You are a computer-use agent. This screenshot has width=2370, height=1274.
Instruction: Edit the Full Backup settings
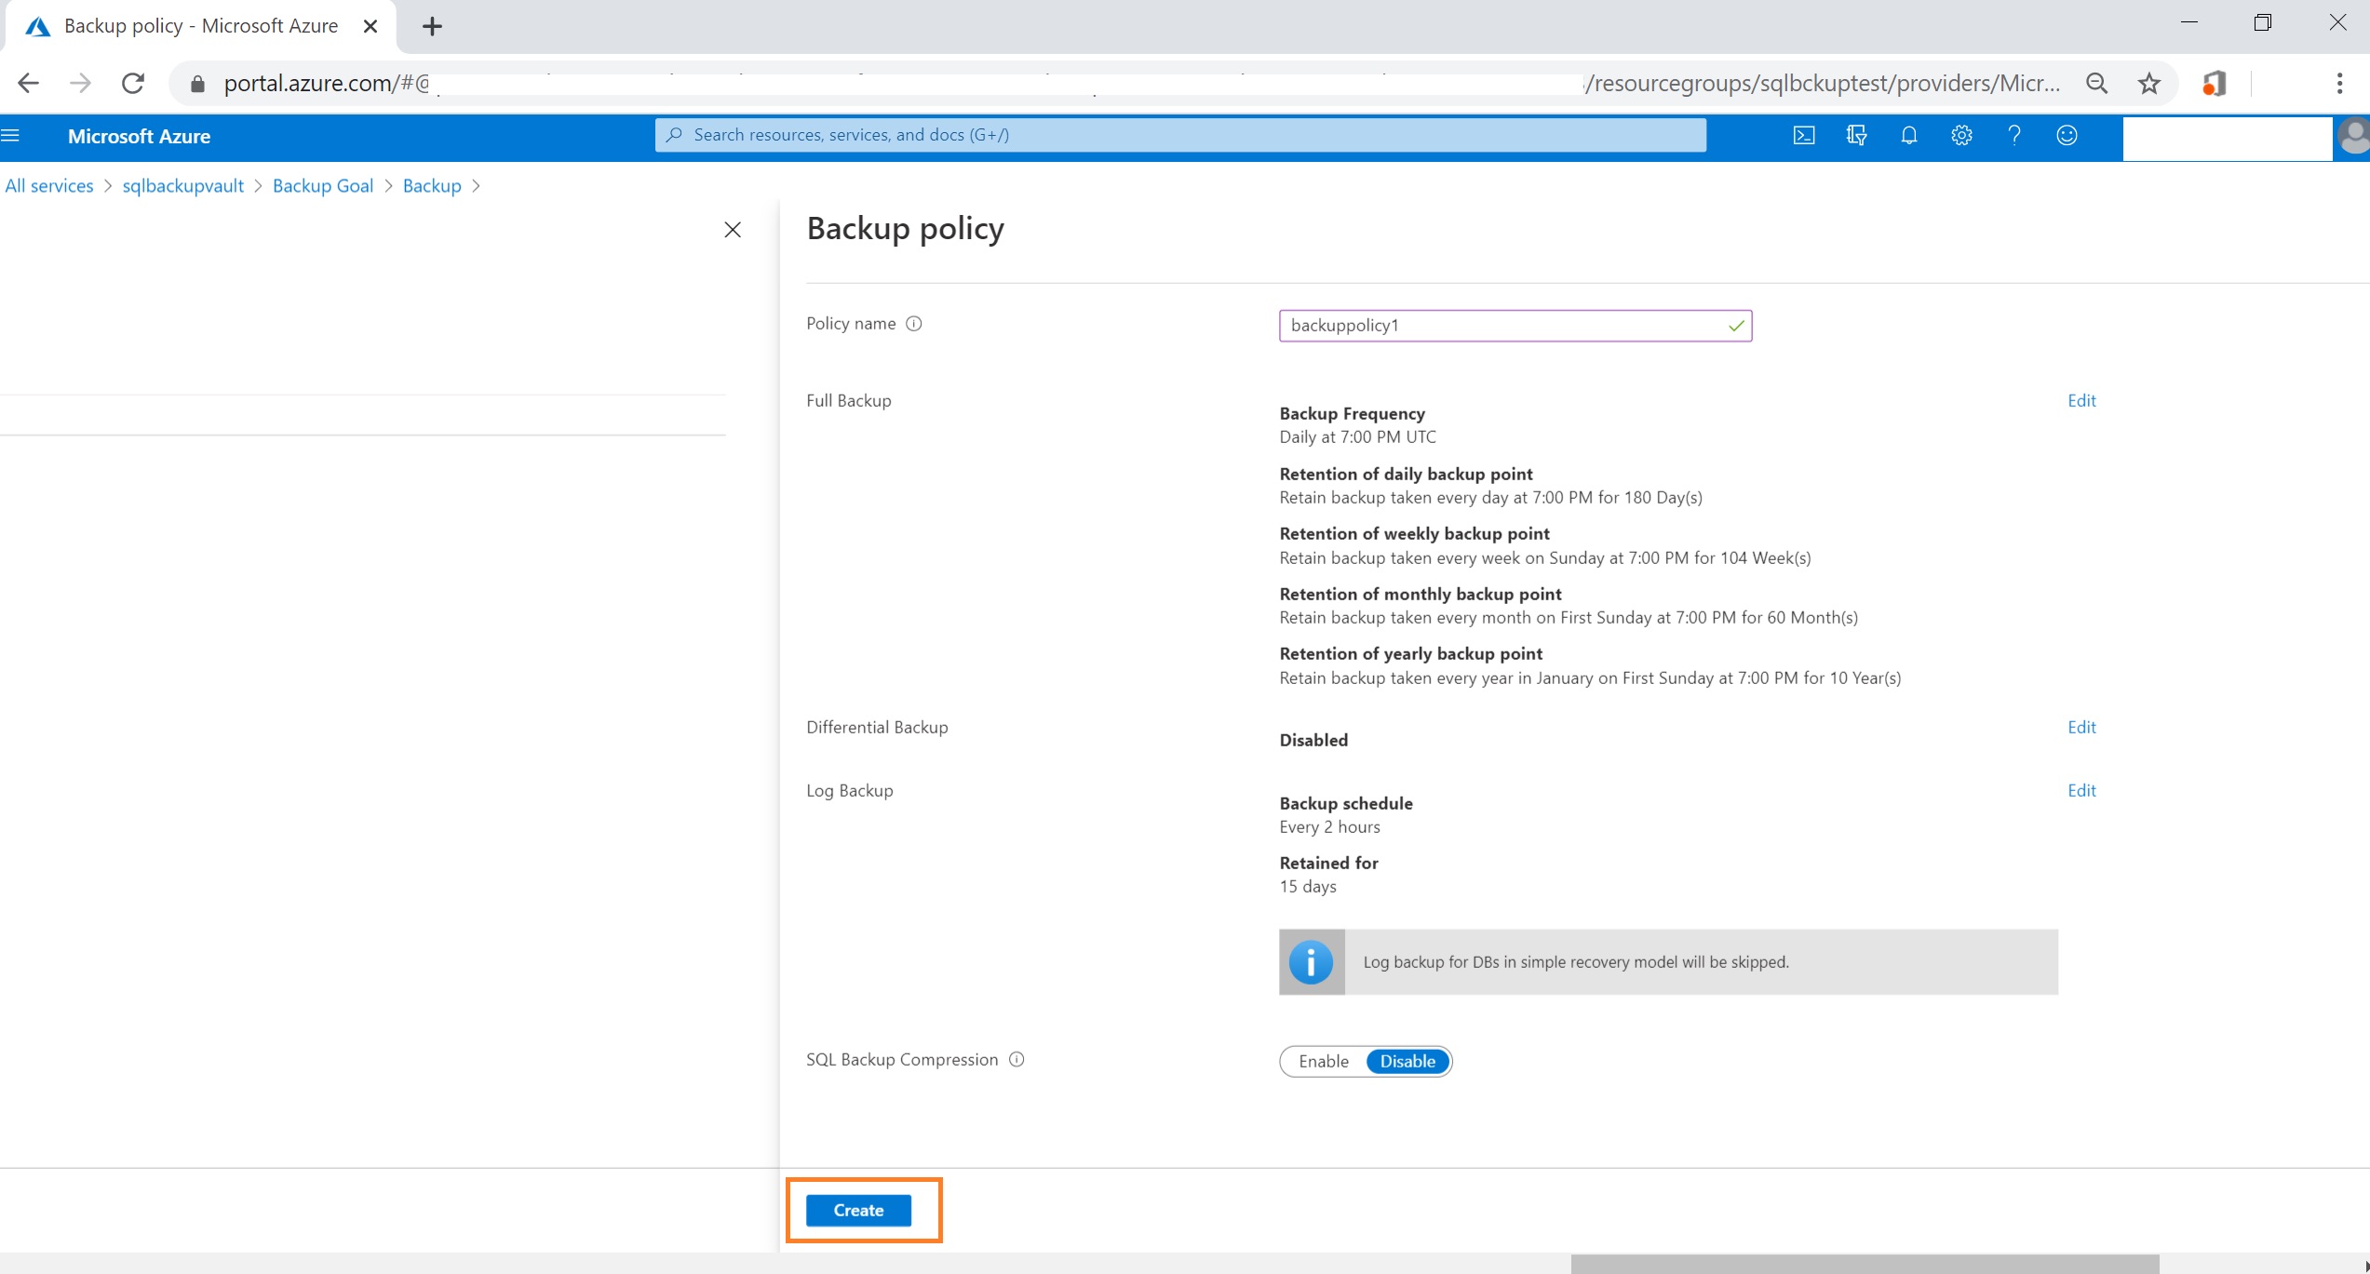point(2080,400)
